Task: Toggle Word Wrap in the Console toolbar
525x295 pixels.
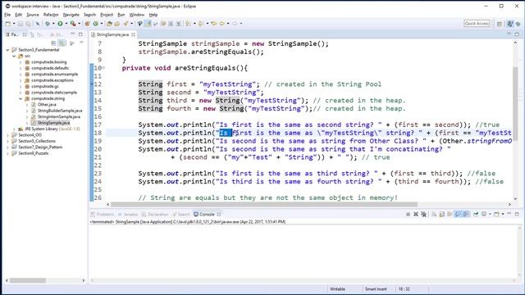Action: (450, 214)
